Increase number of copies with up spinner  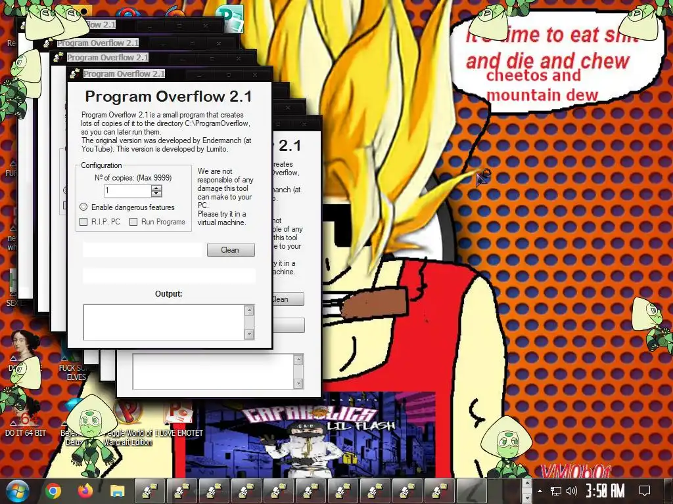point(156,188)
